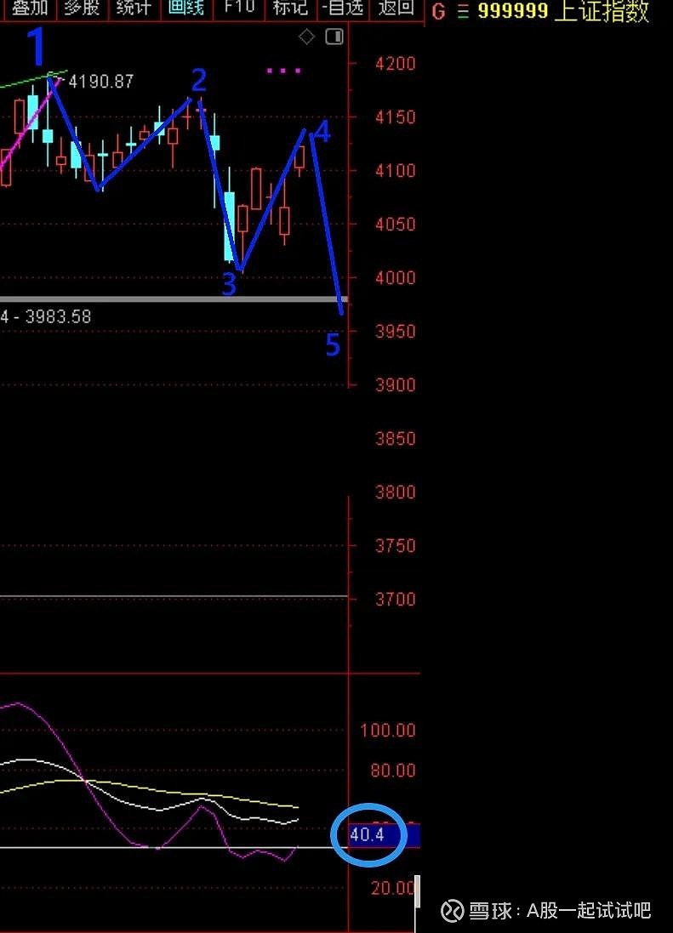
Task: Open the F10 company info
Action: click(238, 9)
